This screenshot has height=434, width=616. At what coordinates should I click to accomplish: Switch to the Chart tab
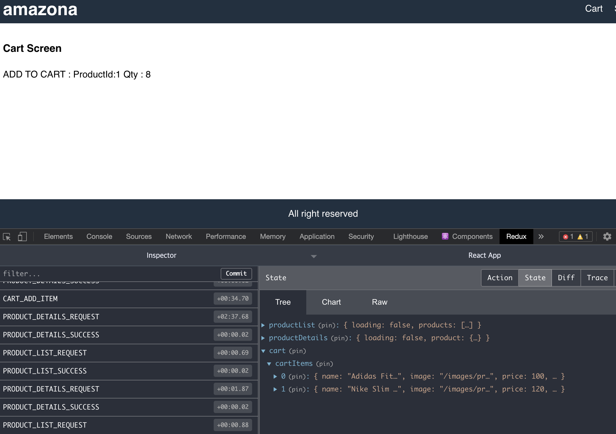pyautogui.click(x=331, y=302)
